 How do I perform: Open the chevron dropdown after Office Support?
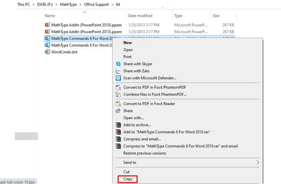coord(112,4)
